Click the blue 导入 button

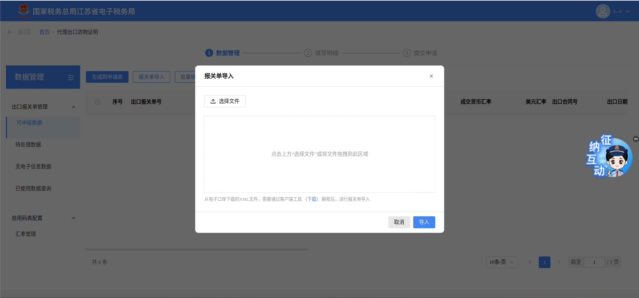[424, 222]
